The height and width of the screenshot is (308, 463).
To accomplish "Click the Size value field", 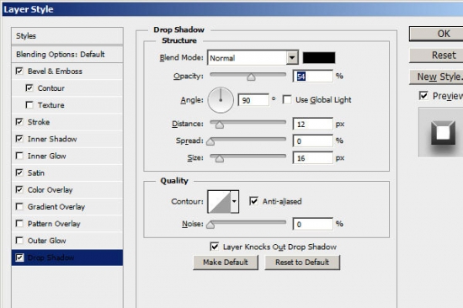I will pos(313,158).
